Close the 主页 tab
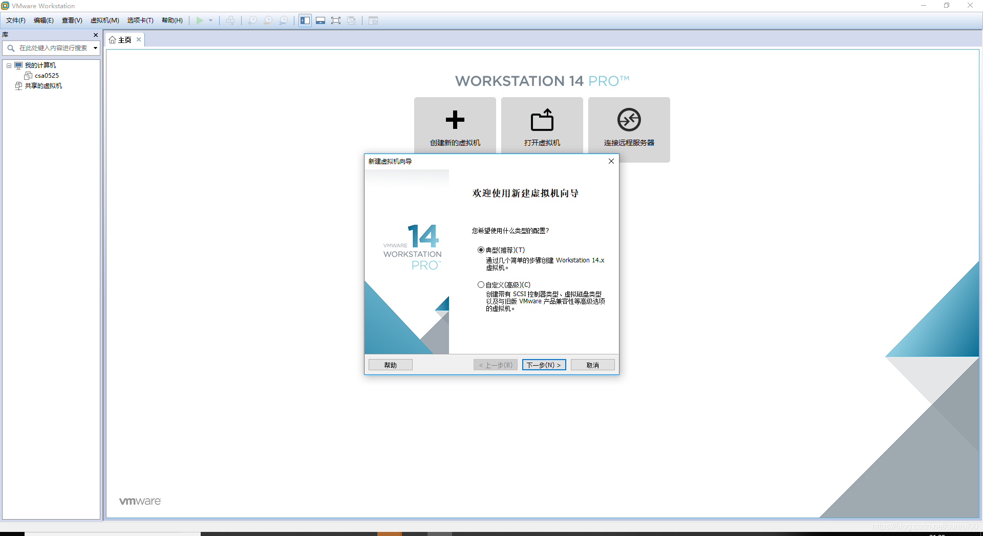Screen dimensions: 983x536 click(x=139, y=39)
